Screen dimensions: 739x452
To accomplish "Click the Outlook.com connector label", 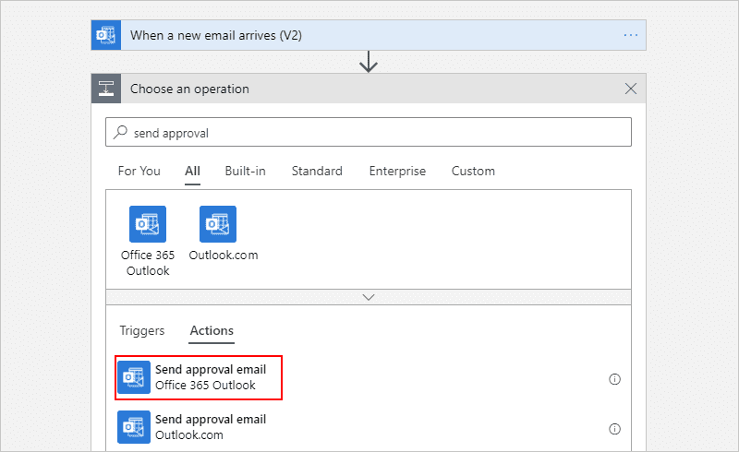I will pyautogui.click(x=224, y=256).
